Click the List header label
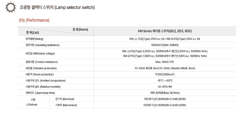The height and width of the screenshot is (121, 245). (x=32, y=33)
